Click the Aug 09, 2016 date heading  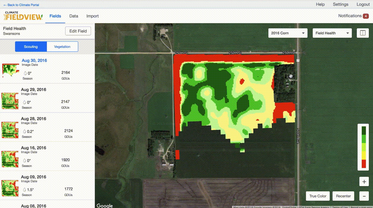point(34,177)
